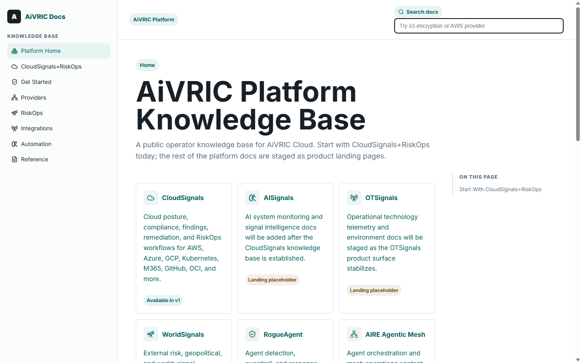Viewport: 581px width, 363px height.
Task: Click the CloudSignals card cloud icon
Action: pyautogui.click(x=150, y=198)
